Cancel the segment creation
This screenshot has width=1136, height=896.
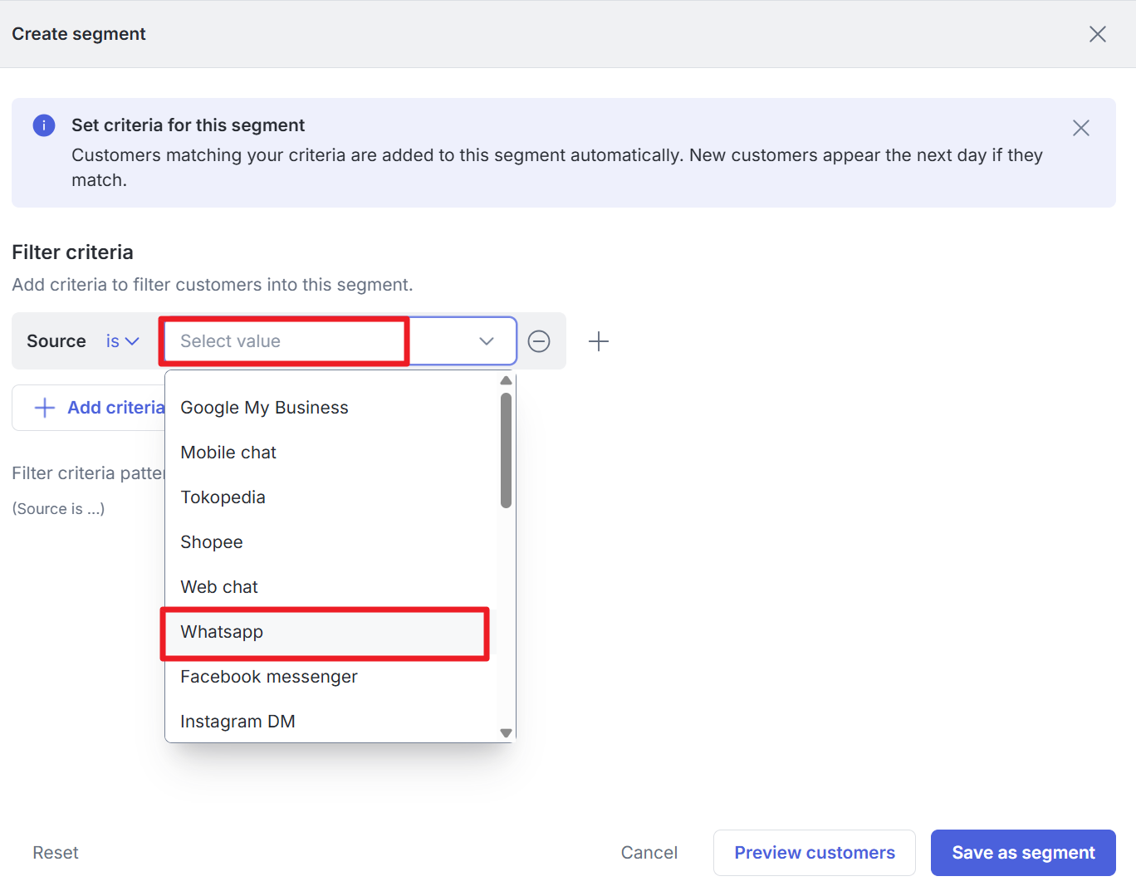[649, 853]
